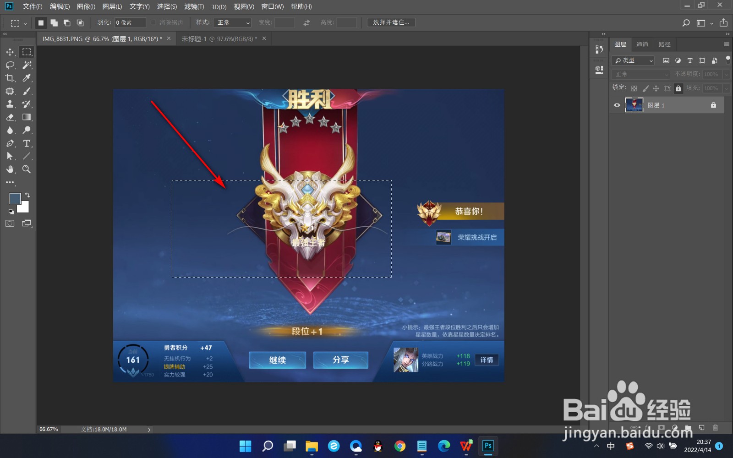Viewport: 733px width, 458px height.
Task: Select the Lasso tool
Action: click(10, 65)
